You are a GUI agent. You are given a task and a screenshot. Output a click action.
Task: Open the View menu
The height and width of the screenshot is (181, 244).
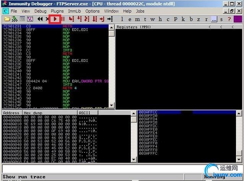(x=26, y=11)
